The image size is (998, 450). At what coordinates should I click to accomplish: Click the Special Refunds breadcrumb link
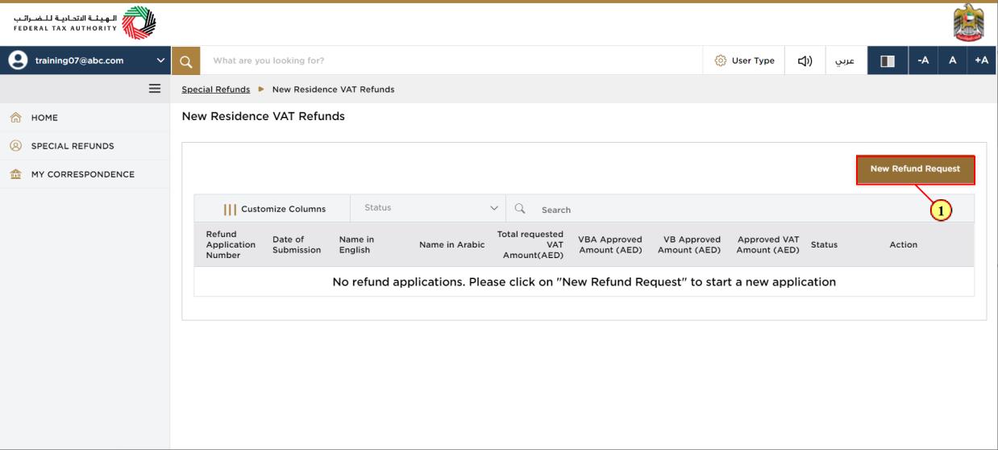(x=216, y=90)
